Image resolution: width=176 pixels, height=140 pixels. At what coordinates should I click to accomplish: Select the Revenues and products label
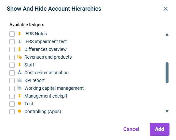tap(48, 57)
